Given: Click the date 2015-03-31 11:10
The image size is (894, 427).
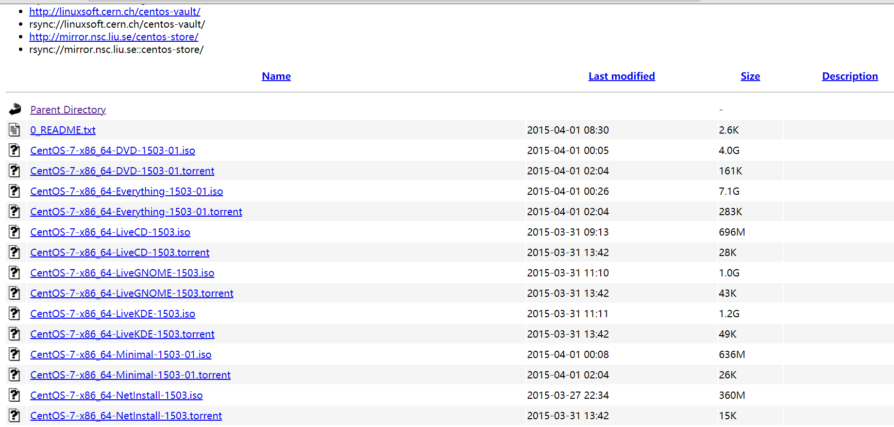Looking at the screenshot, I should click(x=568, y=273).
